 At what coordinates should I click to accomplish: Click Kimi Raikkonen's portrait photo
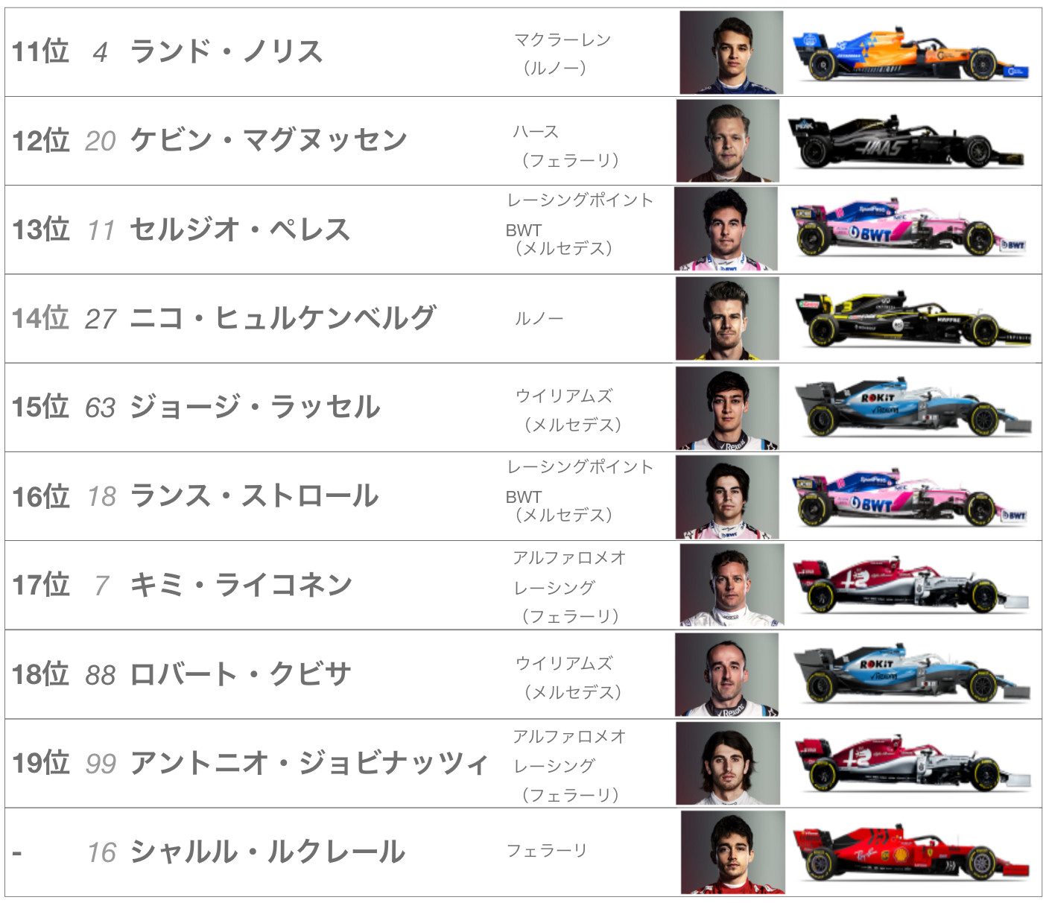[x=732, y=585]
